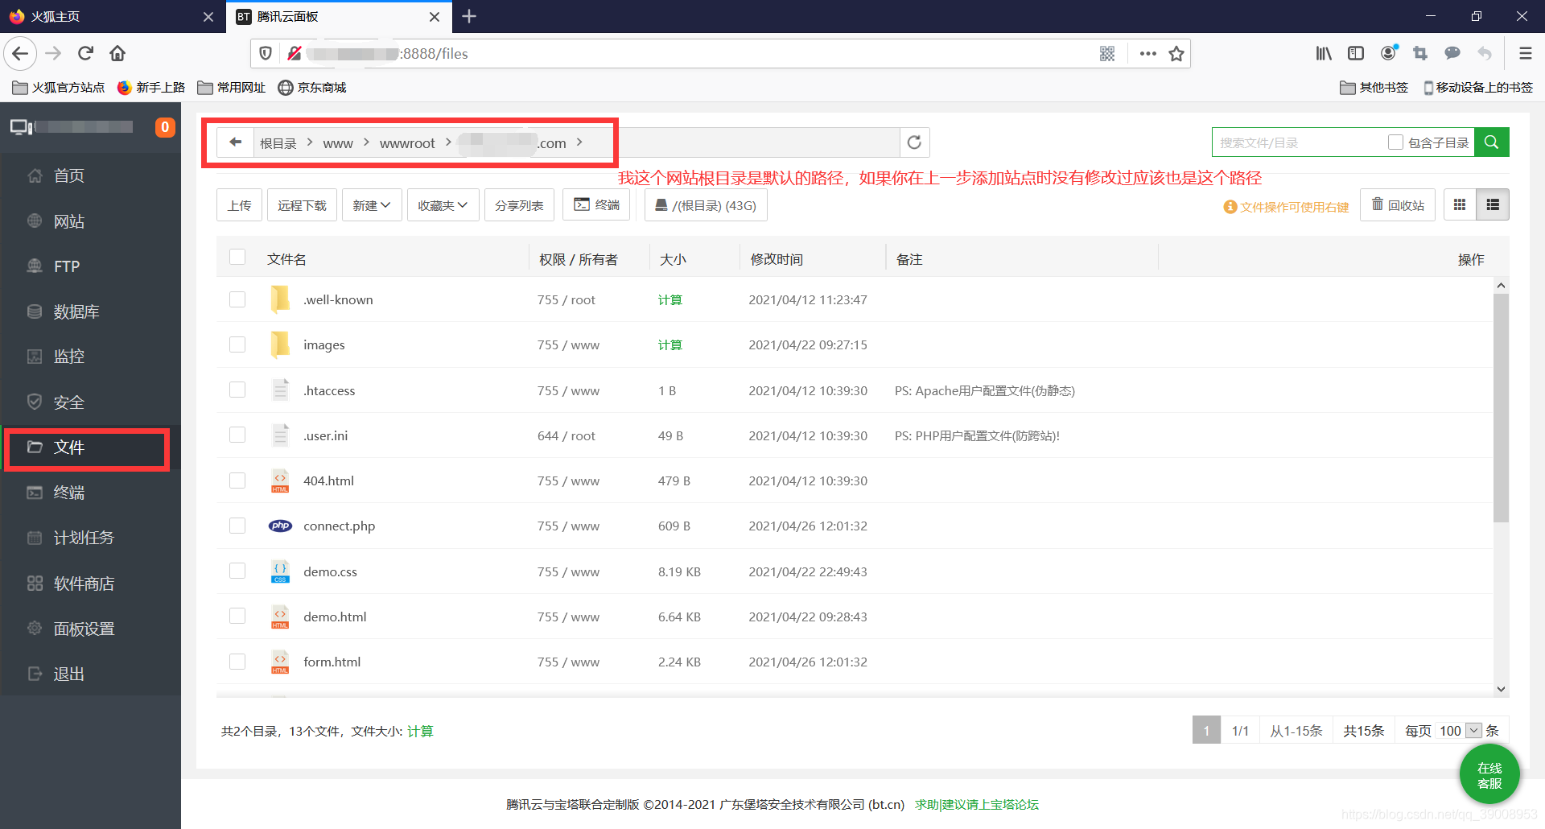The image size is (1545, 829).
Task: Click the 在线客服 round button
Action: [x=1489, y=776]
